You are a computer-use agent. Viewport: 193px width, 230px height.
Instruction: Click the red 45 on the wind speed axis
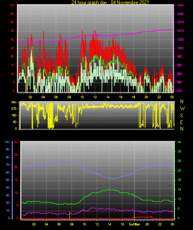click(12, 14)
